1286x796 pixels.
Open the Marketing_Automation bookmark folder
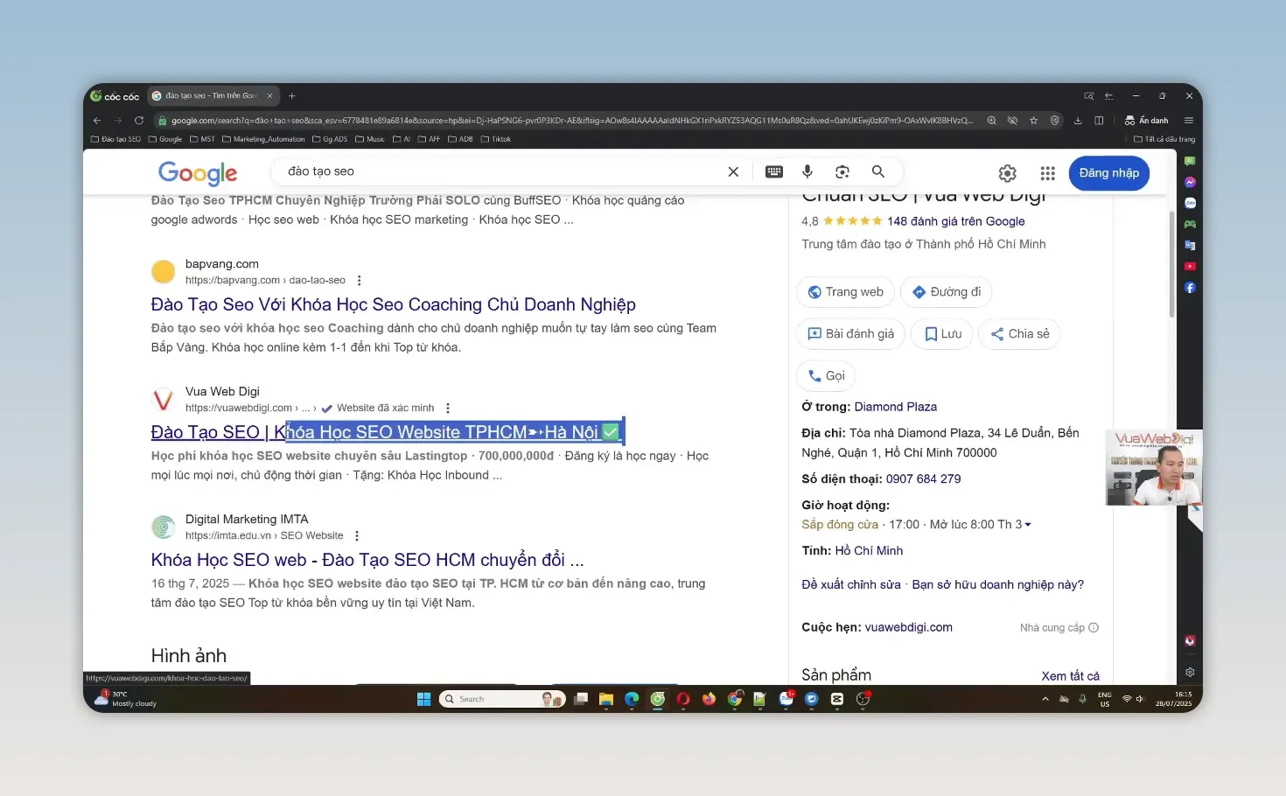tap(263, 139)
